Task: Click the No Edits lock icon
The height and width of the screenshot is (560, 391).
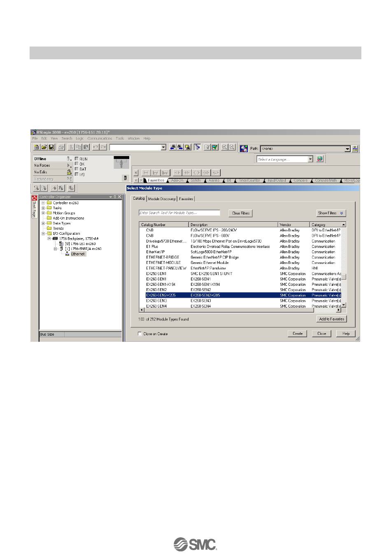Action: pyautogui.click(x=69, y=172)
